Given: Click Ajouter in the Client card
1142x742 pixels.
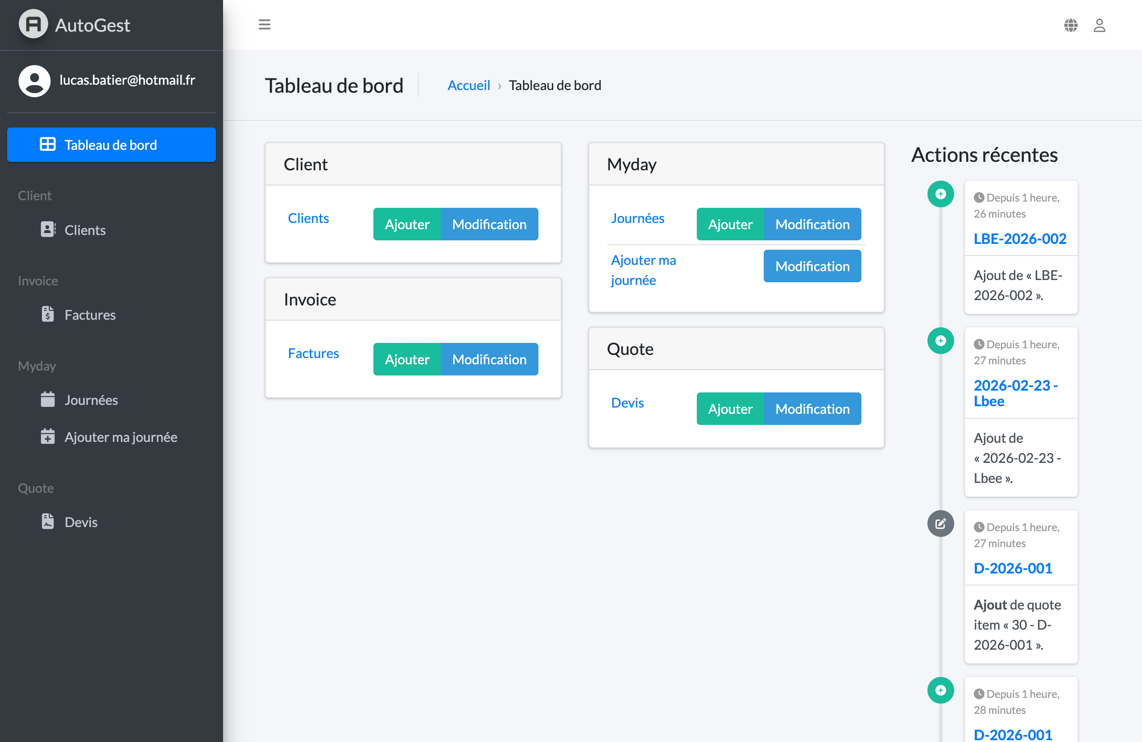Looking at the screenshot, I should (407, 224).
